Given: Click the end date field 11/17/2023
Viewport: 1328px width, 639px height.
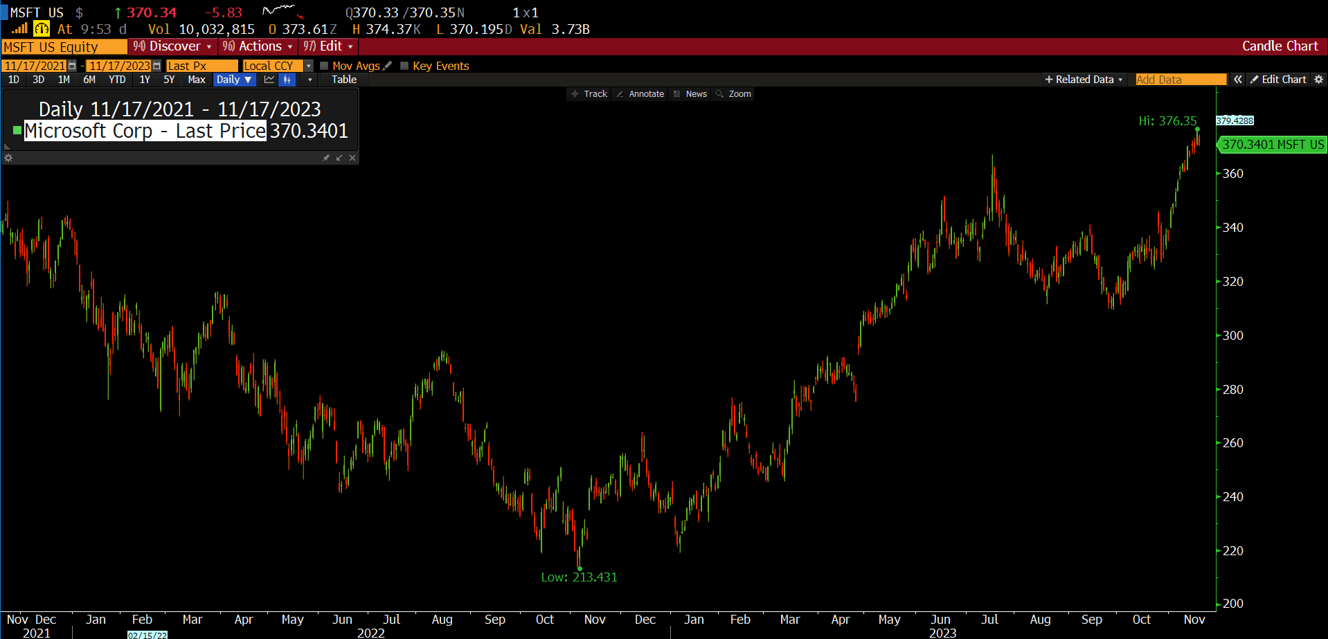Looking at the screenshot, I should 119,66.
